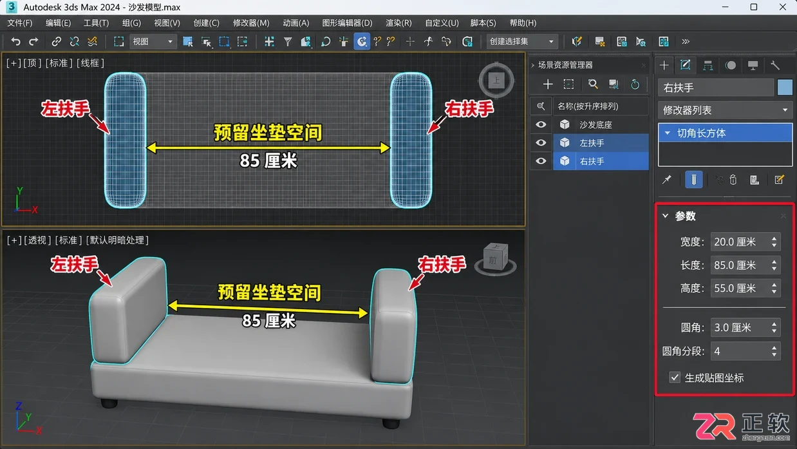Image resolution: width=797 pixels, height=449 pixels.
Task: Open the 渲染(R) menu
Action: click(398, 23)
